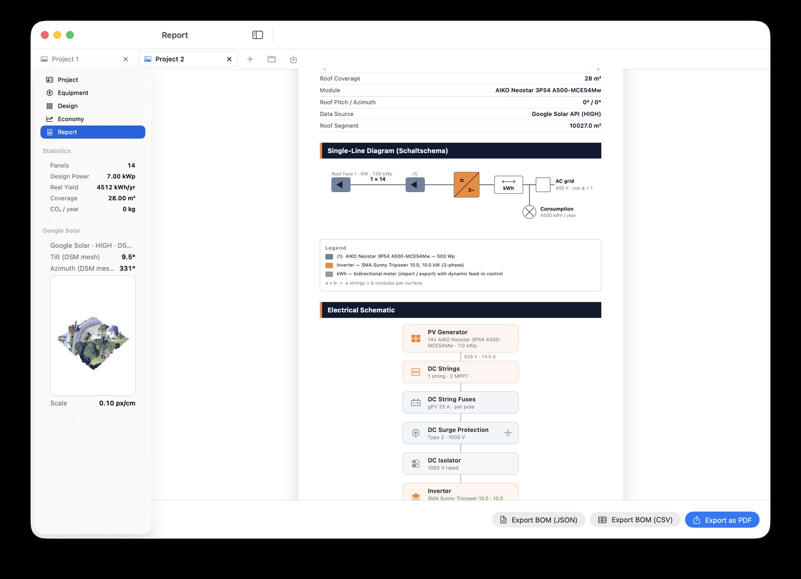Click the Real Yield 4512 kWh/yr value
Image resolution: width=801 pixels, height=579 pixels.
click(116, 188)
